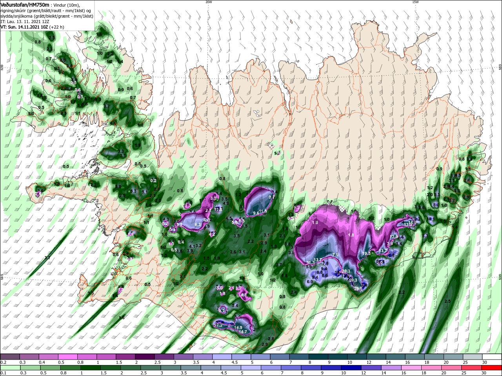Viewport: 502px width, 376px height.
Task: Pick upper legend swatch between 25 and 30
Action: click(x=472, y=357)
